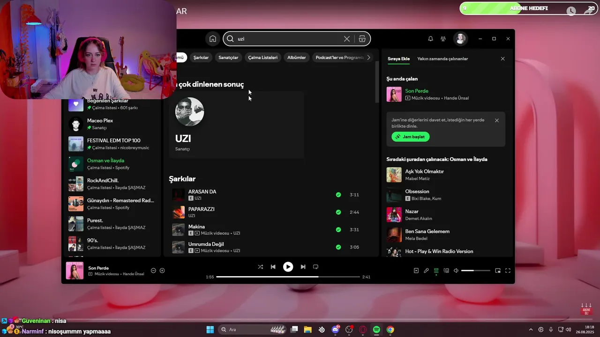The image size is (600, 337).
Task: Select Aşk Yok Olmaktır in queue
Action: [x=446, y=175]
